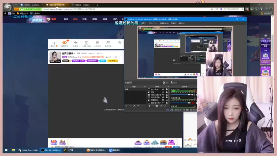The width and height of the screenshot is (277, 156).
Task: Open the properties gear above scenes panel
Action: pyautogui.click(x=166, y=83)
